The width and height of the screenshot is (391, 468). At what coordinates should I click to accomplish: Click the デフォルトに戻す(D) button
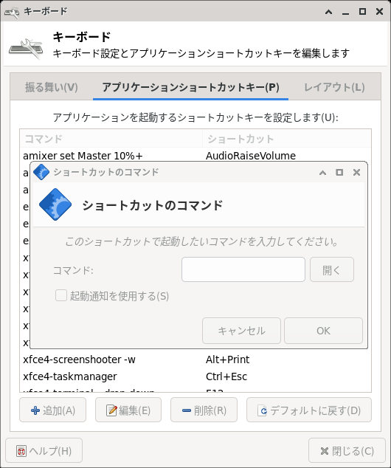309,410
